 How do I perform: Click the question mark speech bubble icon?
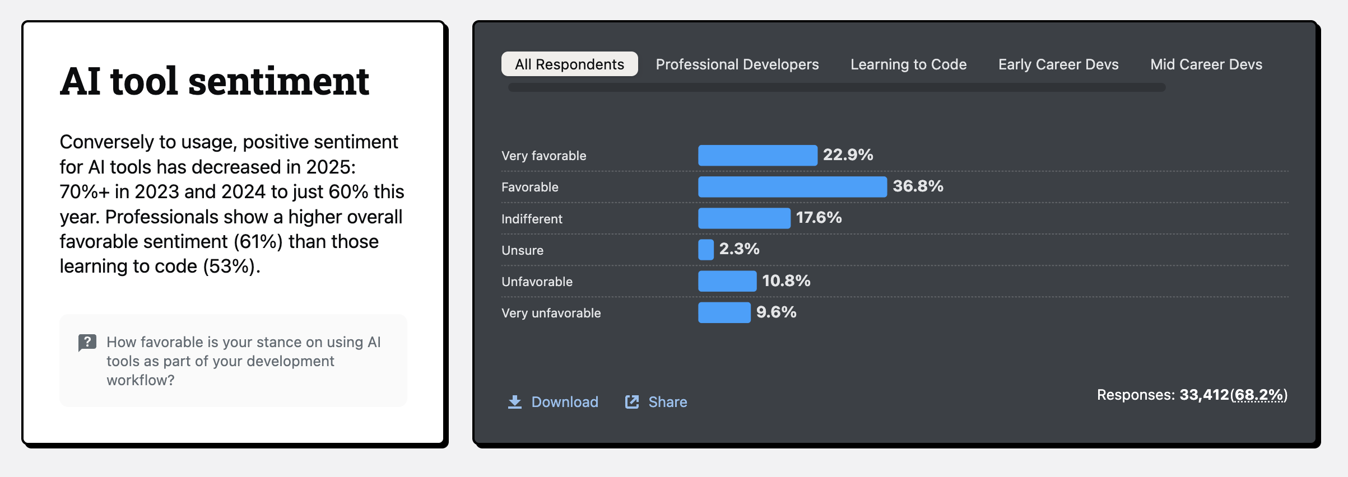87,342
